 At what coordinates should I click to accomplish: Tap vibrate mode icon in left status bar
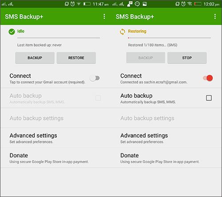tap(67, 4)
